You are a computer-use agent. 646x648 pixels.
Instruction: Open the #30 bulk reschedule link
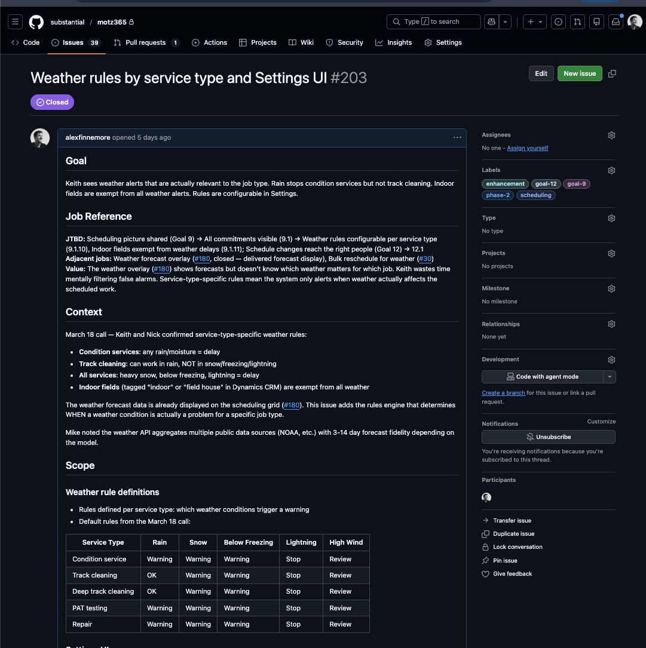point(425,259)
